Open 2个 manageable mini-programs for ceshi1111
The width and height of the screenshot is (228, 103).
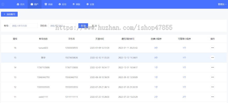[x=184, y=97]
